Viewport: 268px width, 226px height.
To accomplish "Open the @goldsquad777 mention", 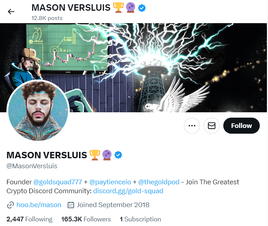I will tap(58, 182).
